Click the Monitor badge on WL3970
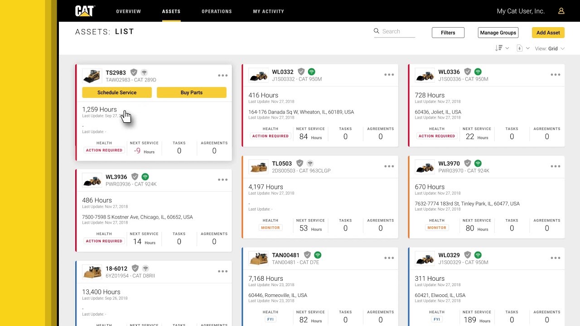The width and height of the screenshot is (580, 326). pyautogui.click(x=437, y=228)
